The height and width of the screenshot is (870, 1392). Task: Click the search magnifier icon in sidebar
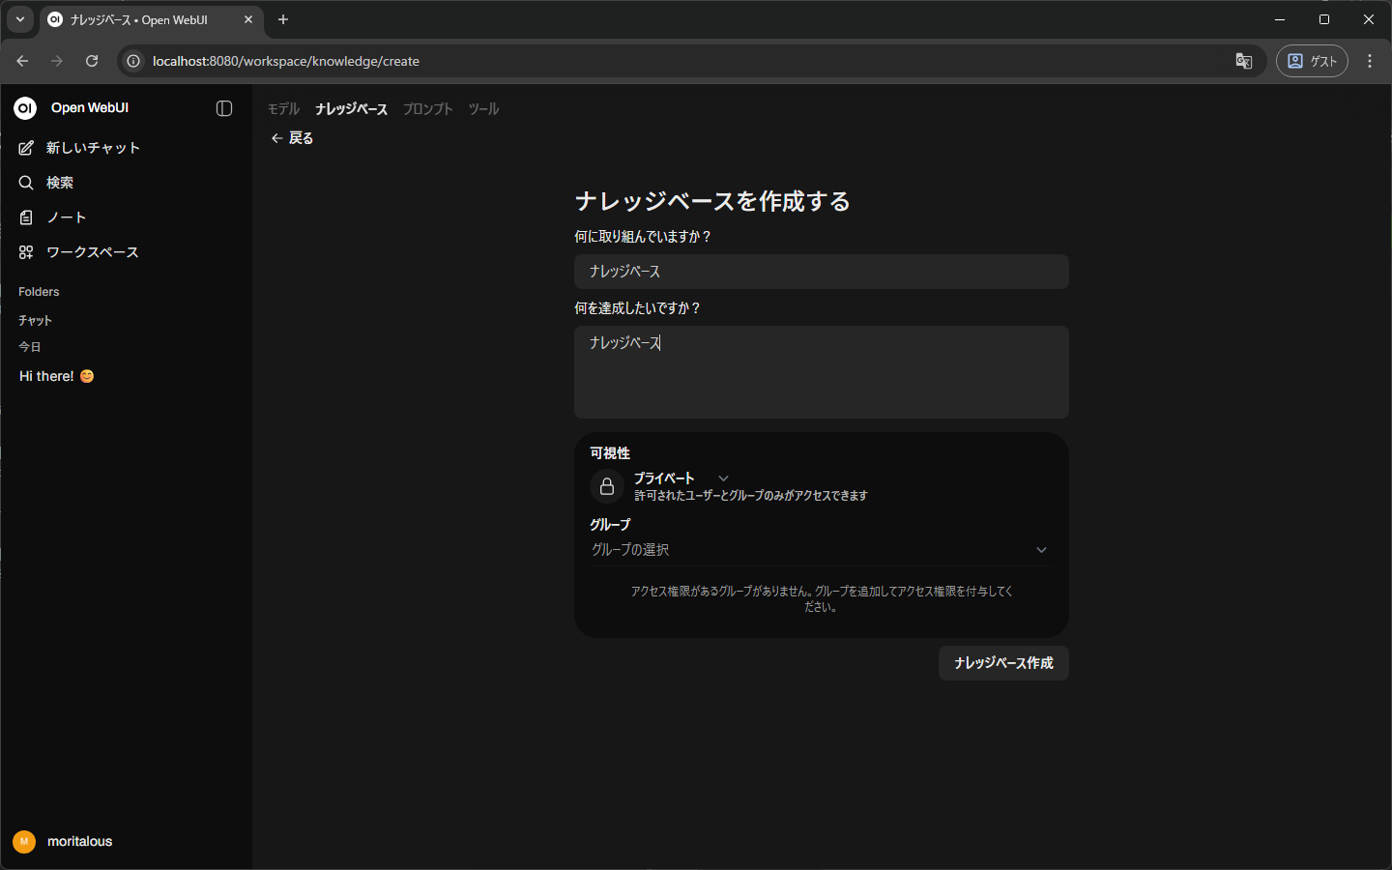click(x=26, y=183)
